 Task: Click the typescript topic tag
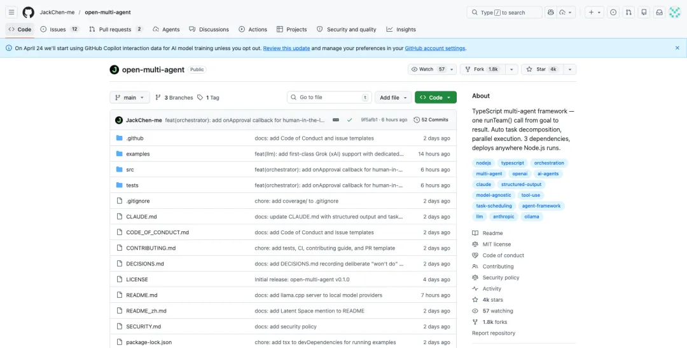coord(513,163)
